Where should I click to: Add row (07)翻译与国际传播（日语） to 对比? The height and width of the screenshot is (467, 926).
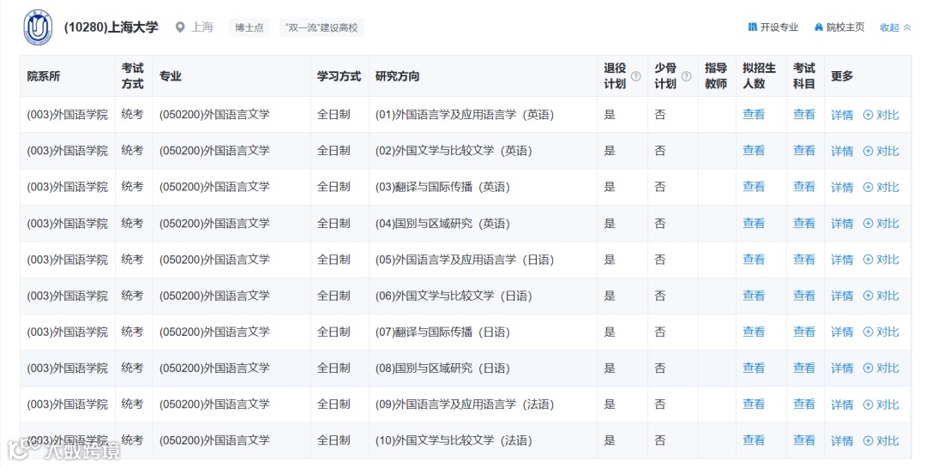[x=881, y=332]
